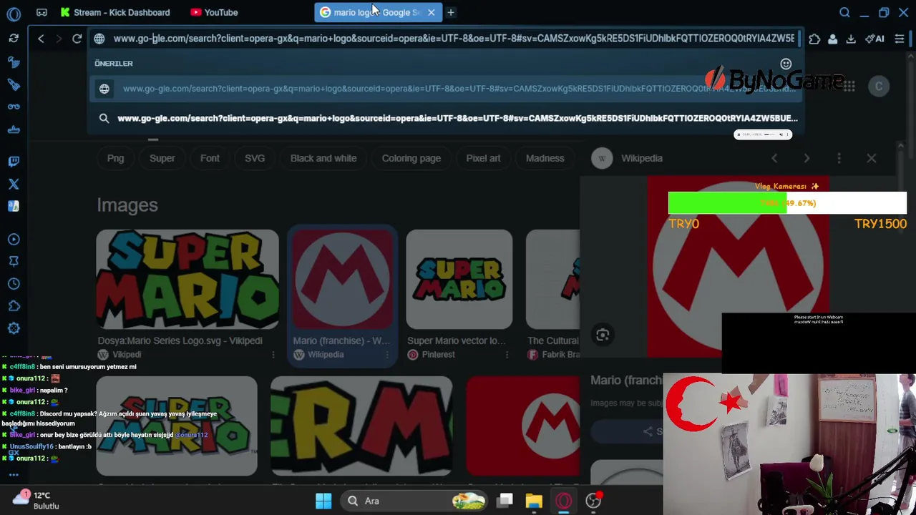Screen dimensions: 916x515
Task: Open the sidebar three-dots more menu
Action: coord(14,475)
